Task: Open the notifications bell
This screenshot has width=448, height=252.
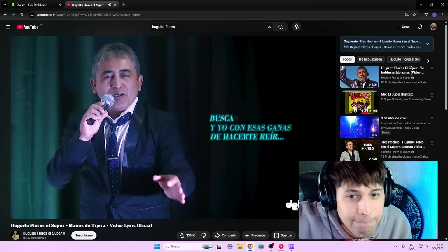Action: click(x=420, y=27)
